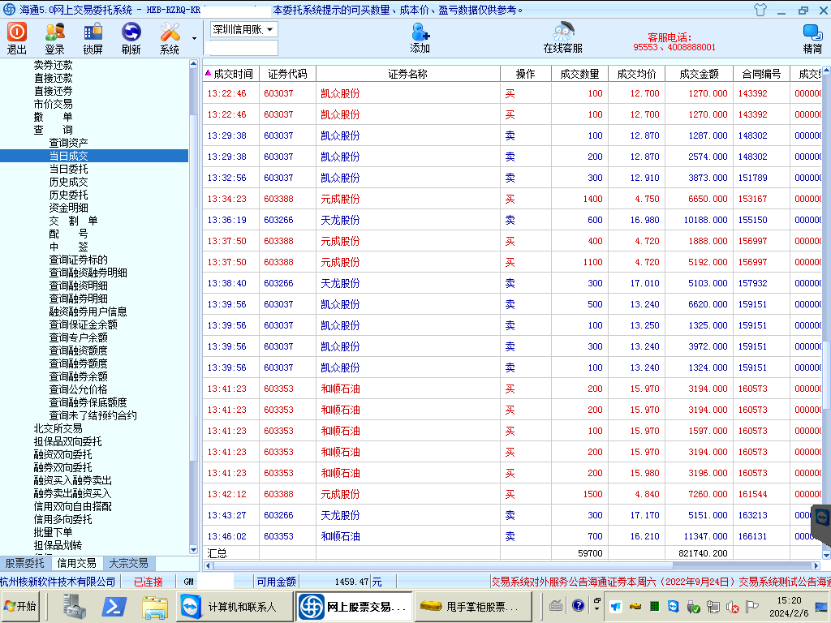Viewport: 831px width, 623px height.
Task: Open the 系统 settings tool icon
Action: [170, 37]
